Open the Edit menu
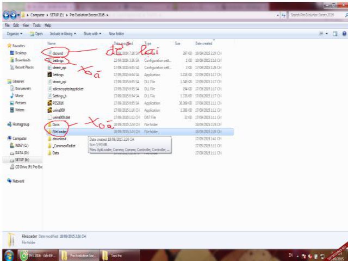The height and width of the screenshot is (261, 348). click(16, 26)
